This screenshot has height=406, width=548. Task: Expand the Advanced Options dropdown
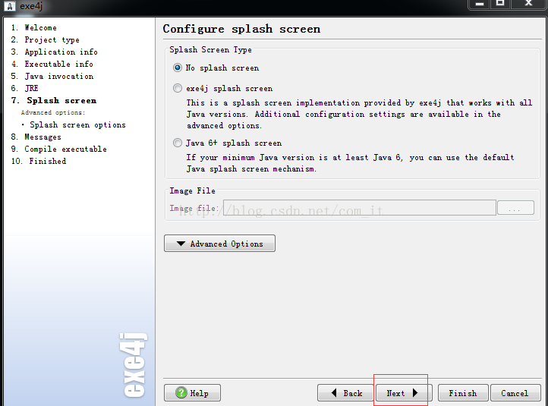pos(219,244)
